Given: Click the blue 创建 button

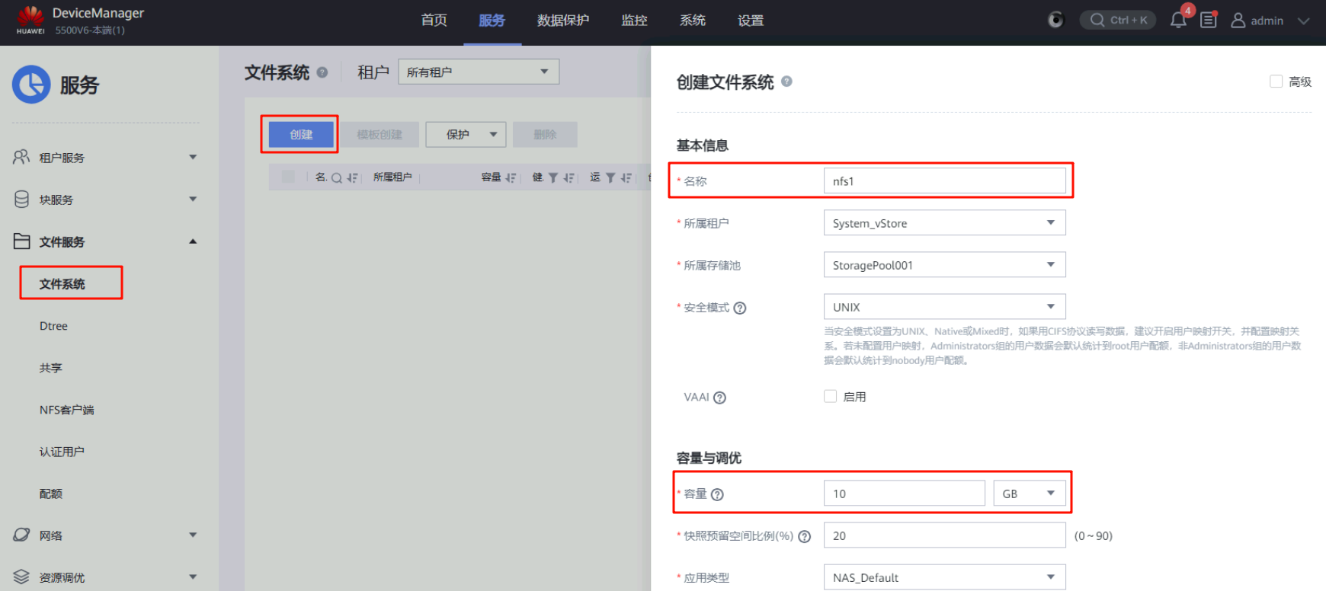Looking at the screenshot, I should (x=301, y=135).
